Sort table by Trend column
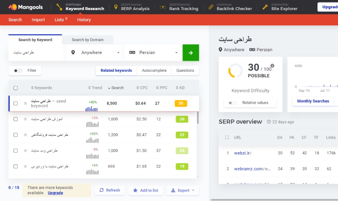 click(x=95, y=88)
